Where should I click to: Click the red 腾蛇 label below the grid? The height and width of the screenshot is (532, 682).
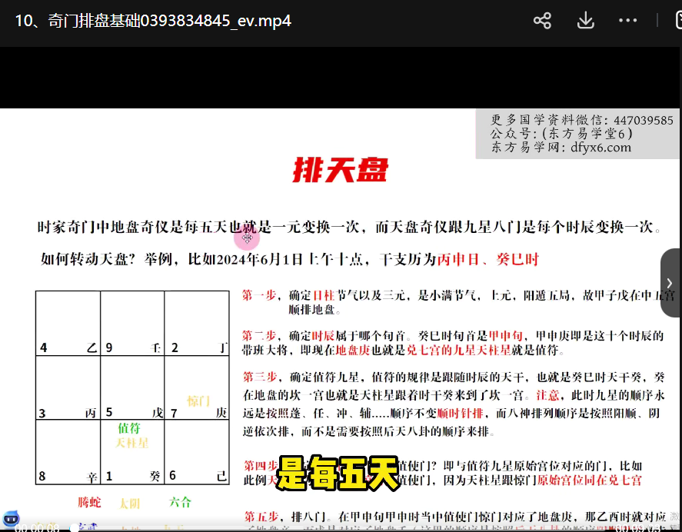(89, 503)
